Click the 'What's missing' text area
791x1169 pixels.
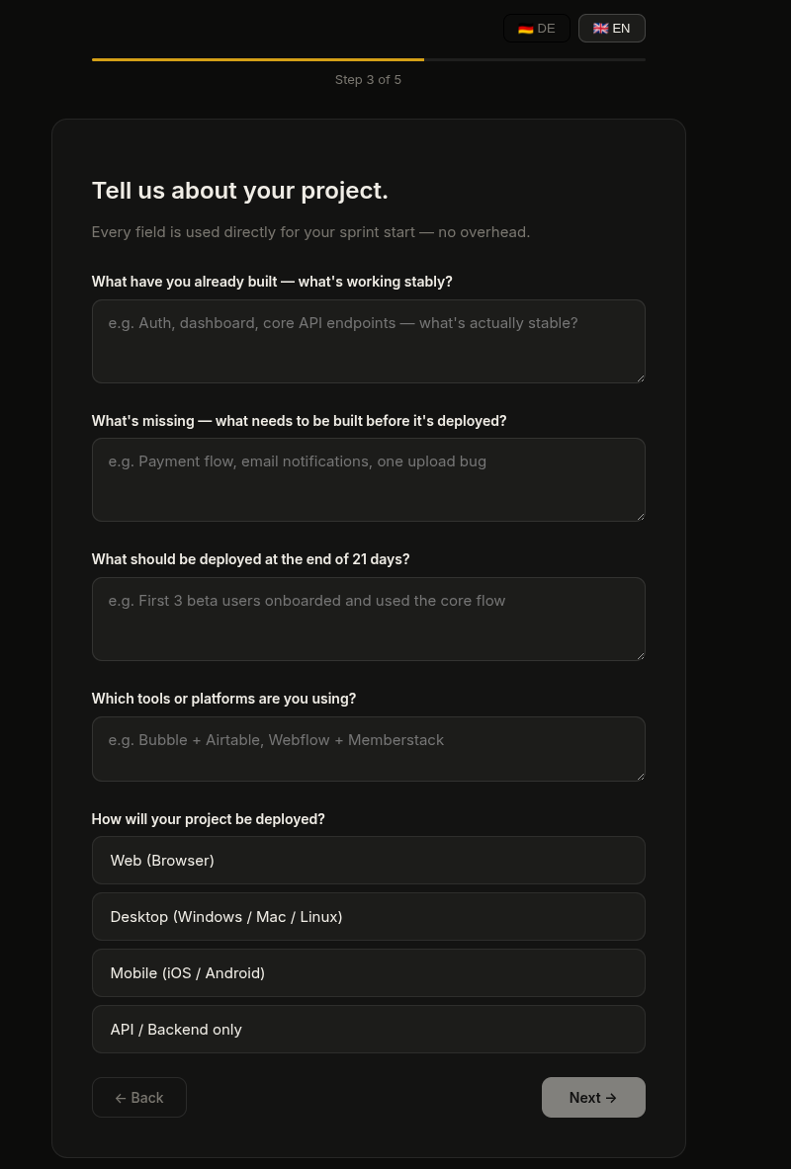point(368,479)
